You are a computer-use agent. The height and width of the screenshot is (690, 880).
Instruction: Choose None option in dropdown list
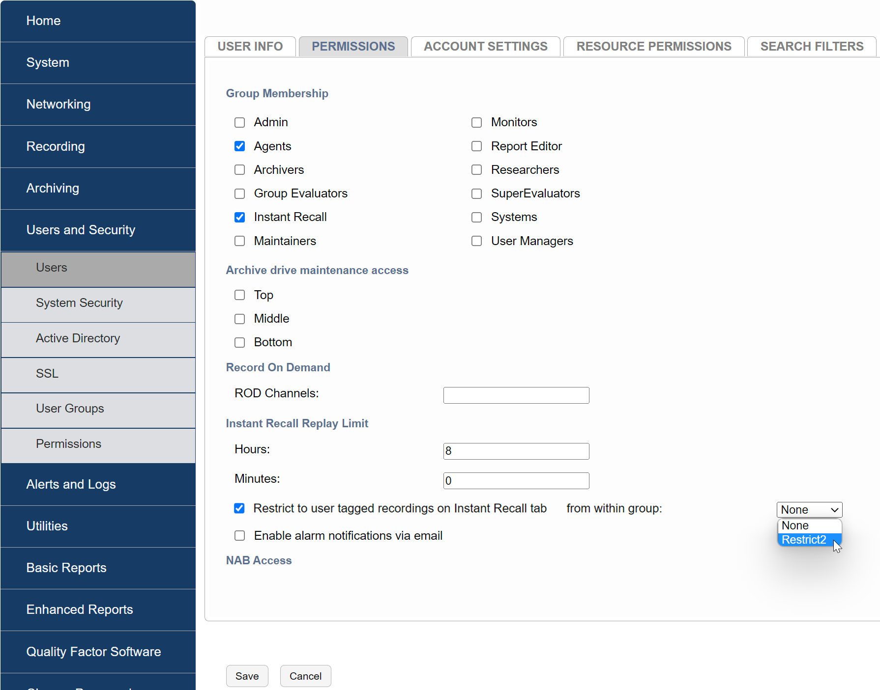tap(795, 525)
